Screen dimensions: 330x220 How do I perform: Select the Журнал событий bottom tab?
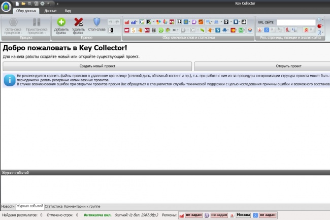(x=29, y=206)
